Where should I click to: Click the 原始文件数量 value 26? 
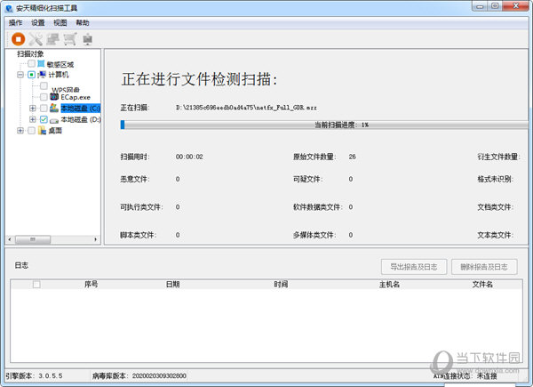pyautogui.click(x=352, y=157)
